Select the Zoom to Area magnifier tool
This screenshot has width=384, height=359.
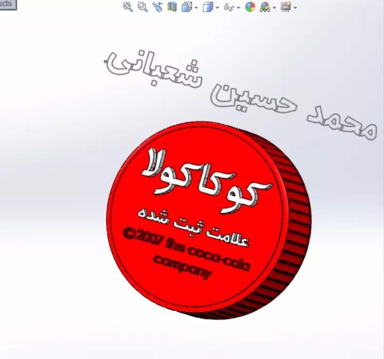pos(142,7)
